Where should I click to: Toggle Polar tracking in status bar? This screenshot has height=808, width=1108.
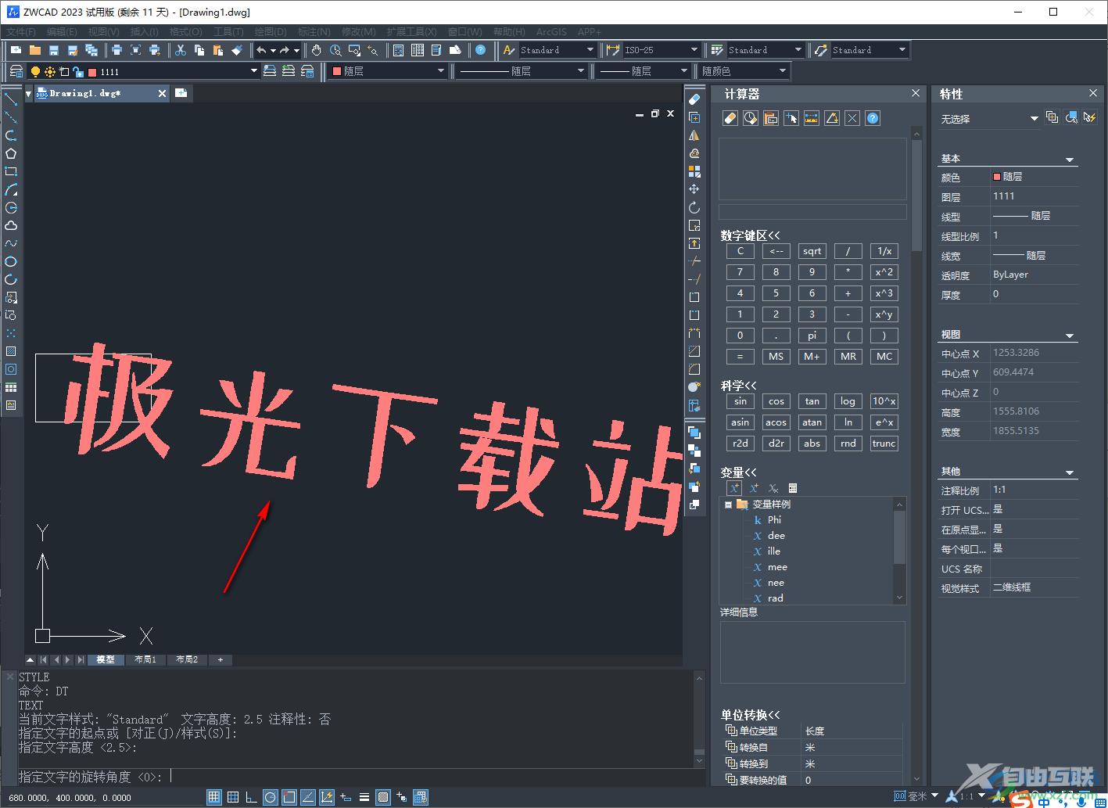pos(270,797)
